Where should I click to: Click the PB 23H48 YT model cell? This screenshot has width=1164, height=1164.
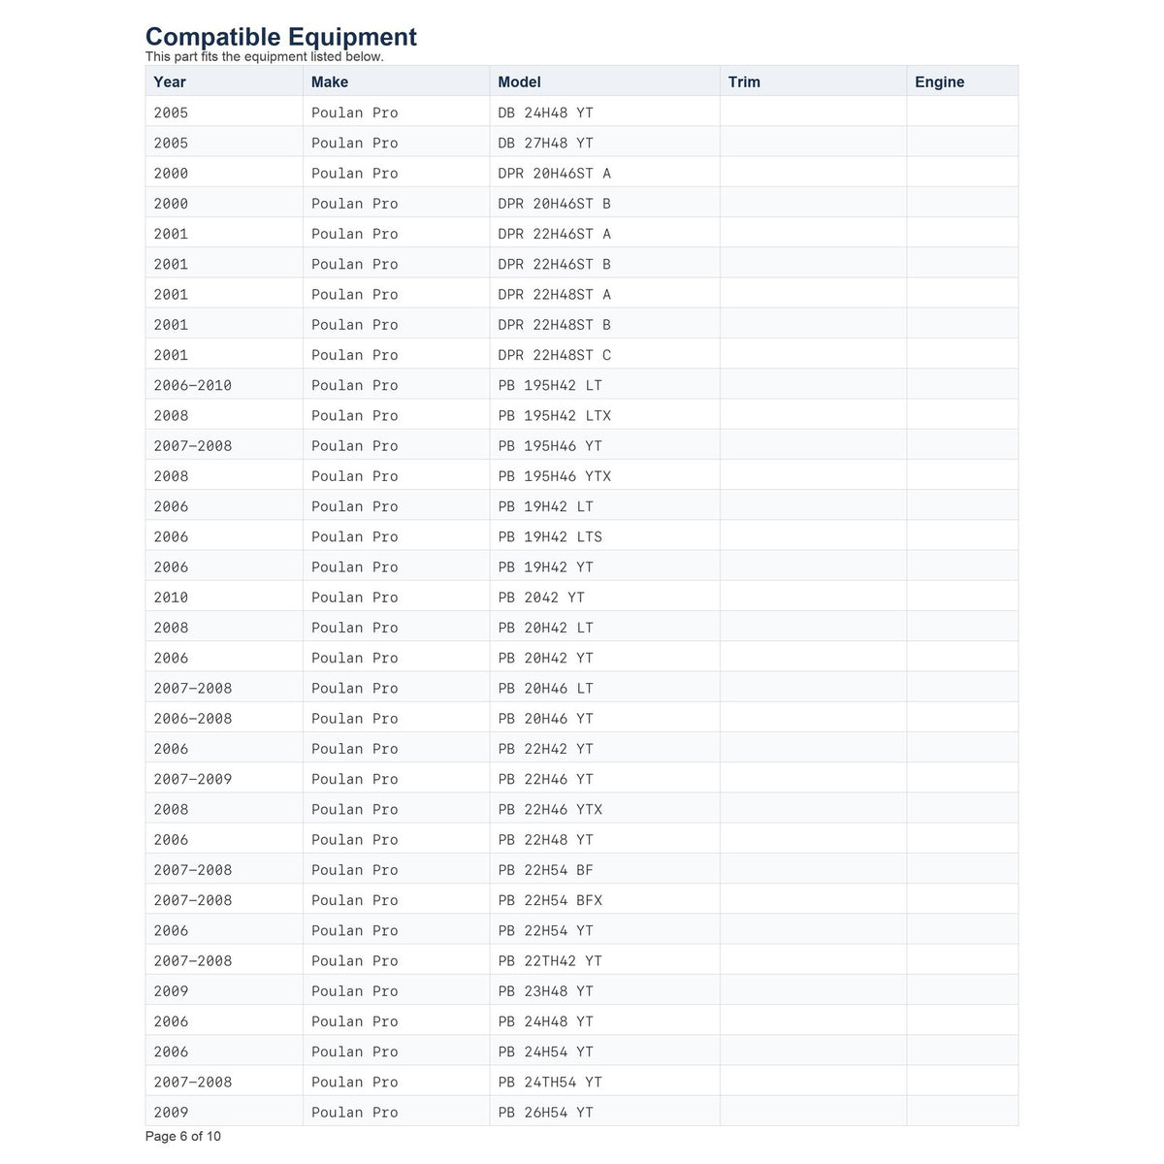[605, 991]
